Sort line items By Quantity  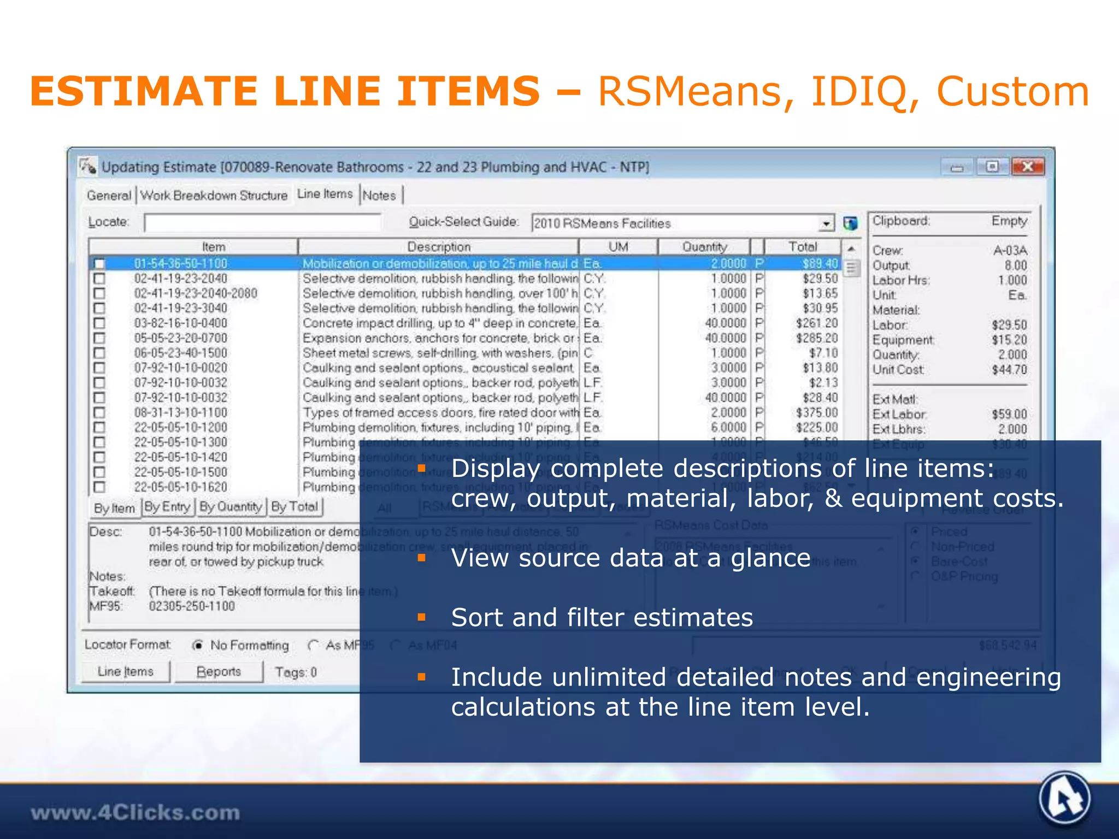(231, 507)
